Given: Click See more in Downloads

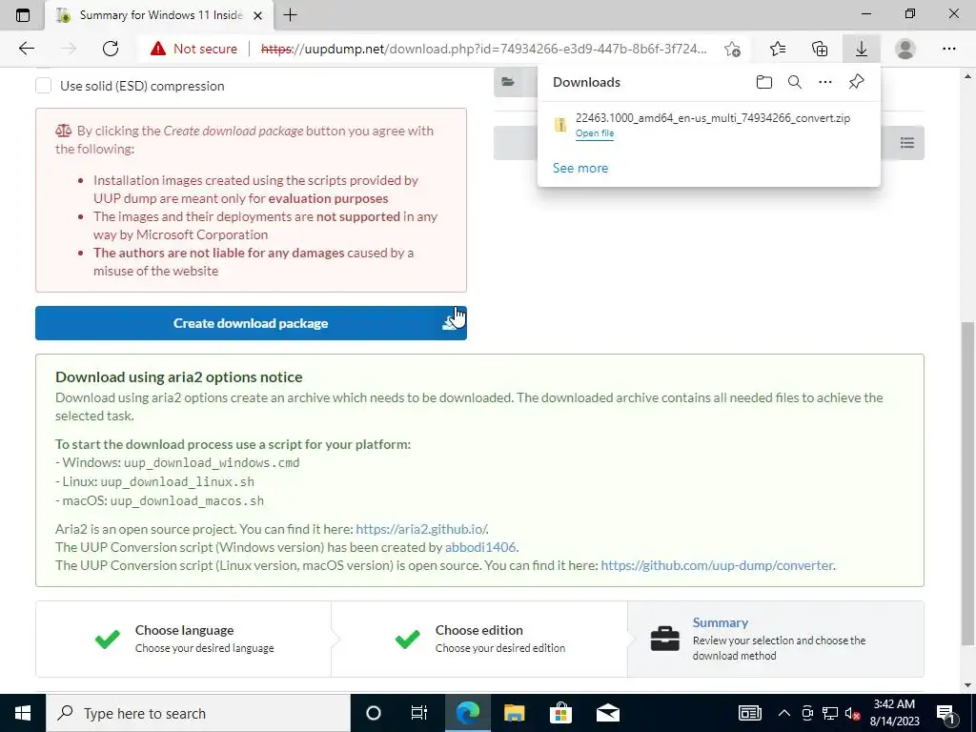Looking at the screenshot, I should [580, 168].
